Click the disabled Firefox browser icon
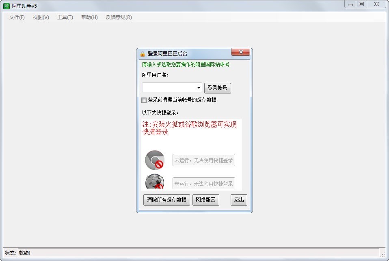 pyautogui.click(x=155, y=181)
